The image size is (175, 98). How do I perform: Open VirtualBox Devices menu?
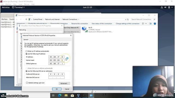[x=27, y=4]
